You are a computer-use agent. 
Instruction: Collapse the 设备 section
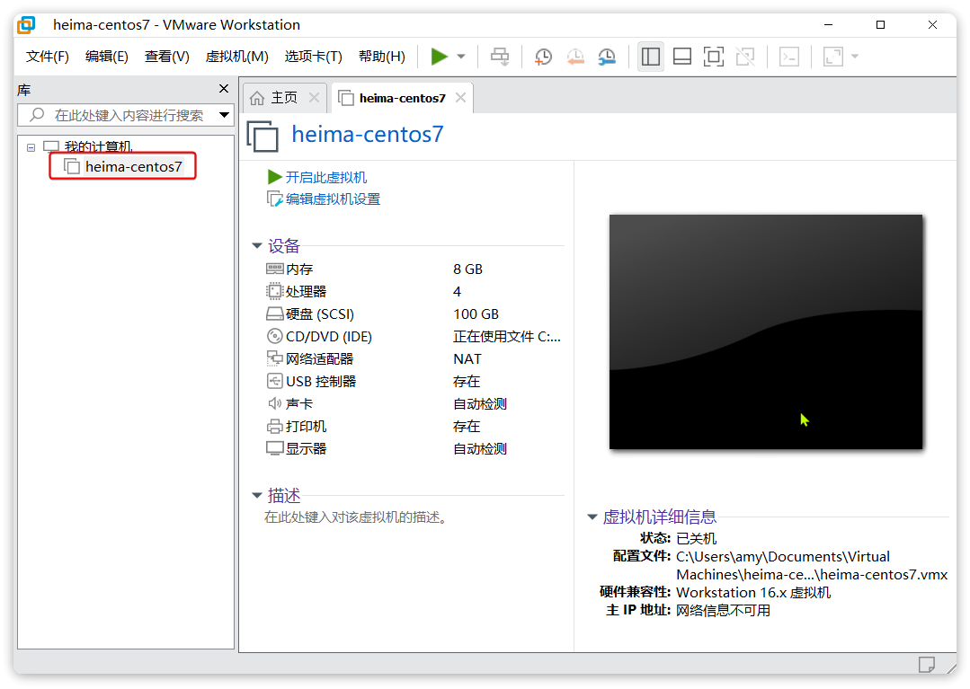[257, 246]
